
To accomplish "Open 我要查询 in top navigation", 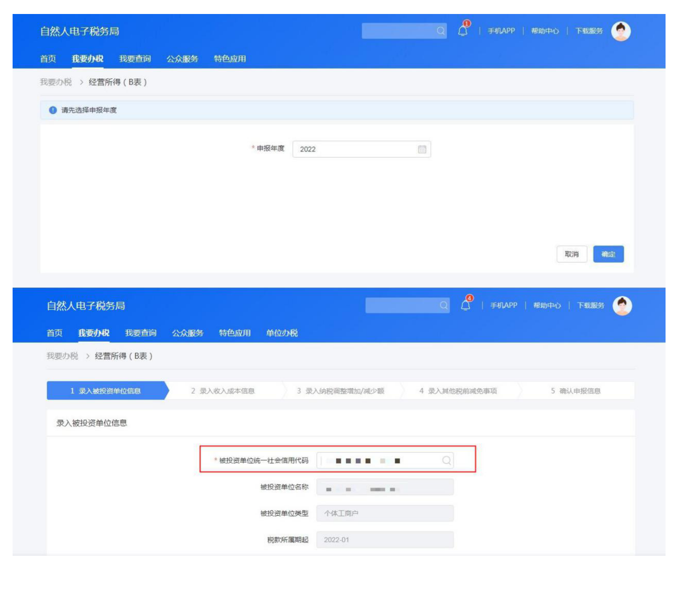I will tap(135, 59).
